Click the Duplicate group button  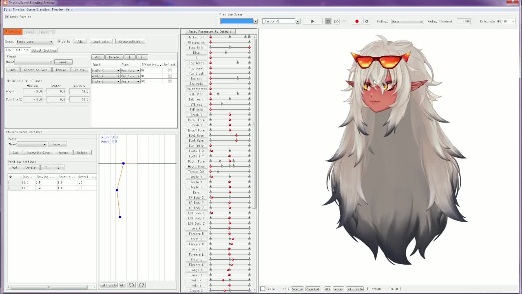tap(101, 42)
